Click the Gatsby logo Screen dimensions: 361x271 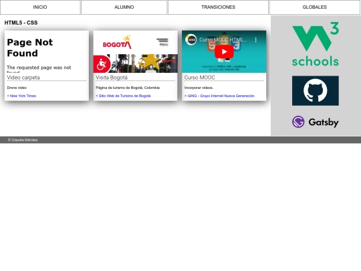[x=316, y=122]
